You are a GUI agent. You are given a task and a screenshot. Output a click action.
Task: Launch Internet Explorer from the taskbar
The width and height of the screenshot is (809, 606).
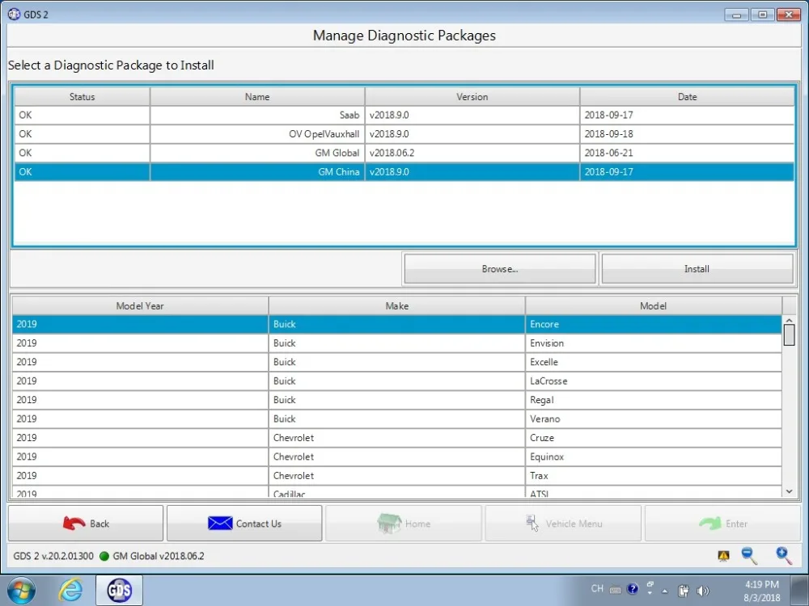(x=70, y=591)
